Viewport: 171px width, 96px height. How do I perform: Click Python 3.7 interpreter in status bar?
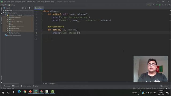point(158,88)
